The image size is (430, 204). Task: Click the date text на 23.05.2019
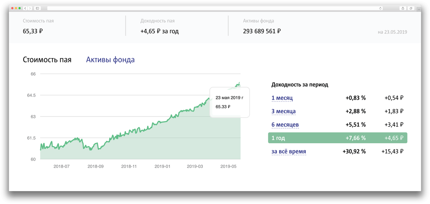392,32
